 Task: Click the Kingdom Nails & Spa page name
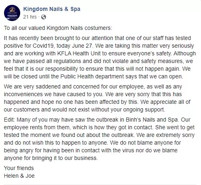coord(52,9)
